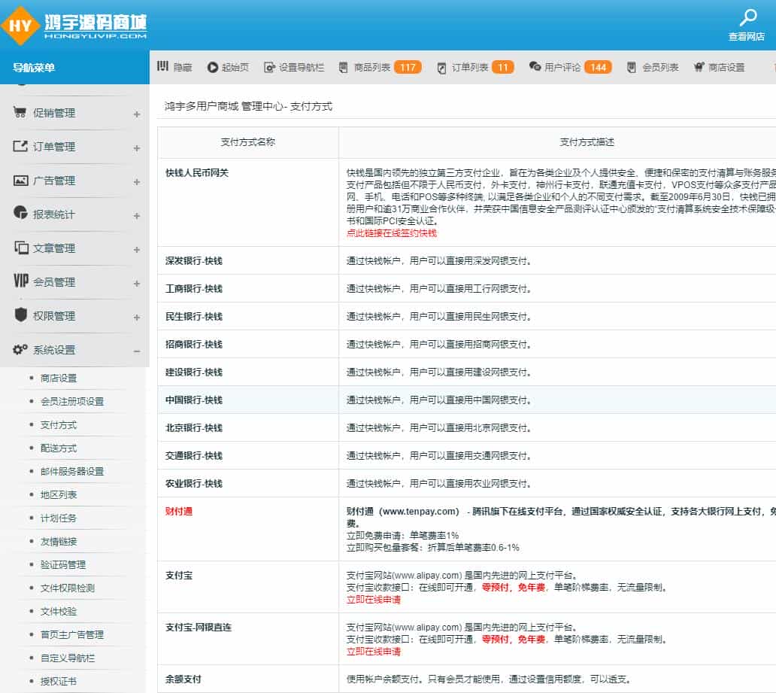
Task: Click the gears icon for 系统设置
Action: coord(20,349)
